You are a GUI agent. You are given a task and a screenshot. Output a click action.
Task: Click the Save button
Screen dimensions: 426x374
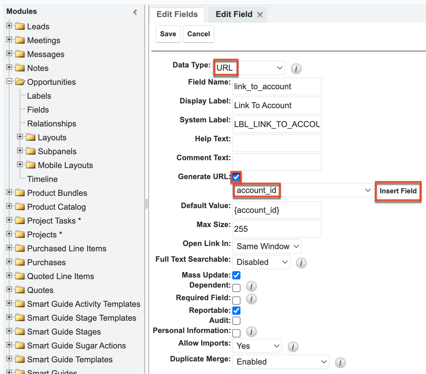(168, 34)
